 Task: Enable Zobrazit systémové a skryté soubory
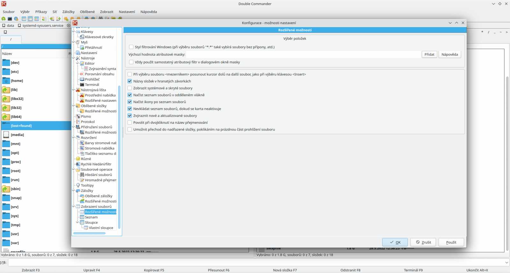[x=130, y=88]
